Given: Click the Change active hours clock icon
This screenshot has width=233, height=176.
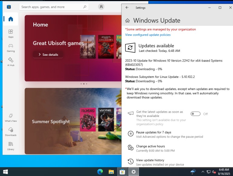Looking at the screenshot, I should coord(131,148).
